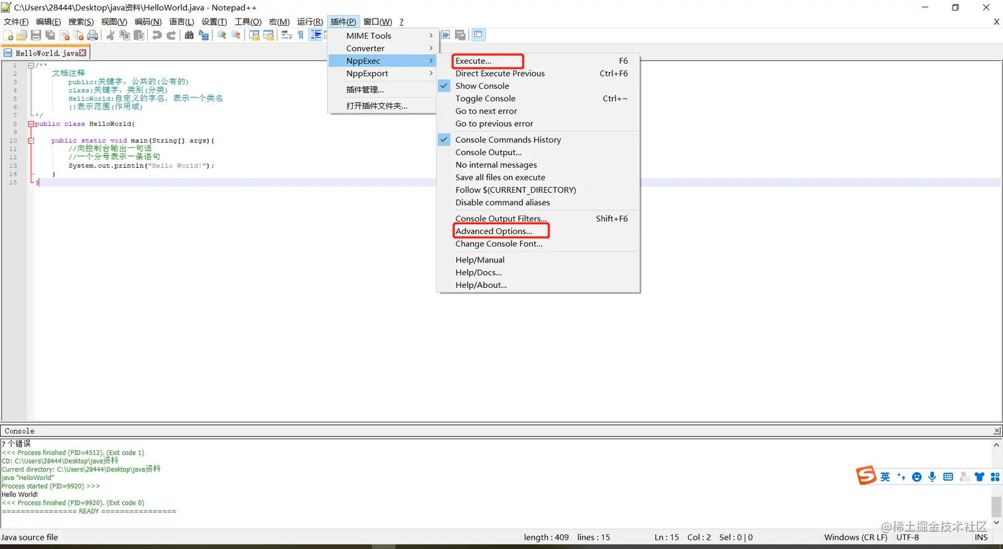Open a file with the folder icon
This screenshot has width=1003, height=549.
tap(22, 35)
